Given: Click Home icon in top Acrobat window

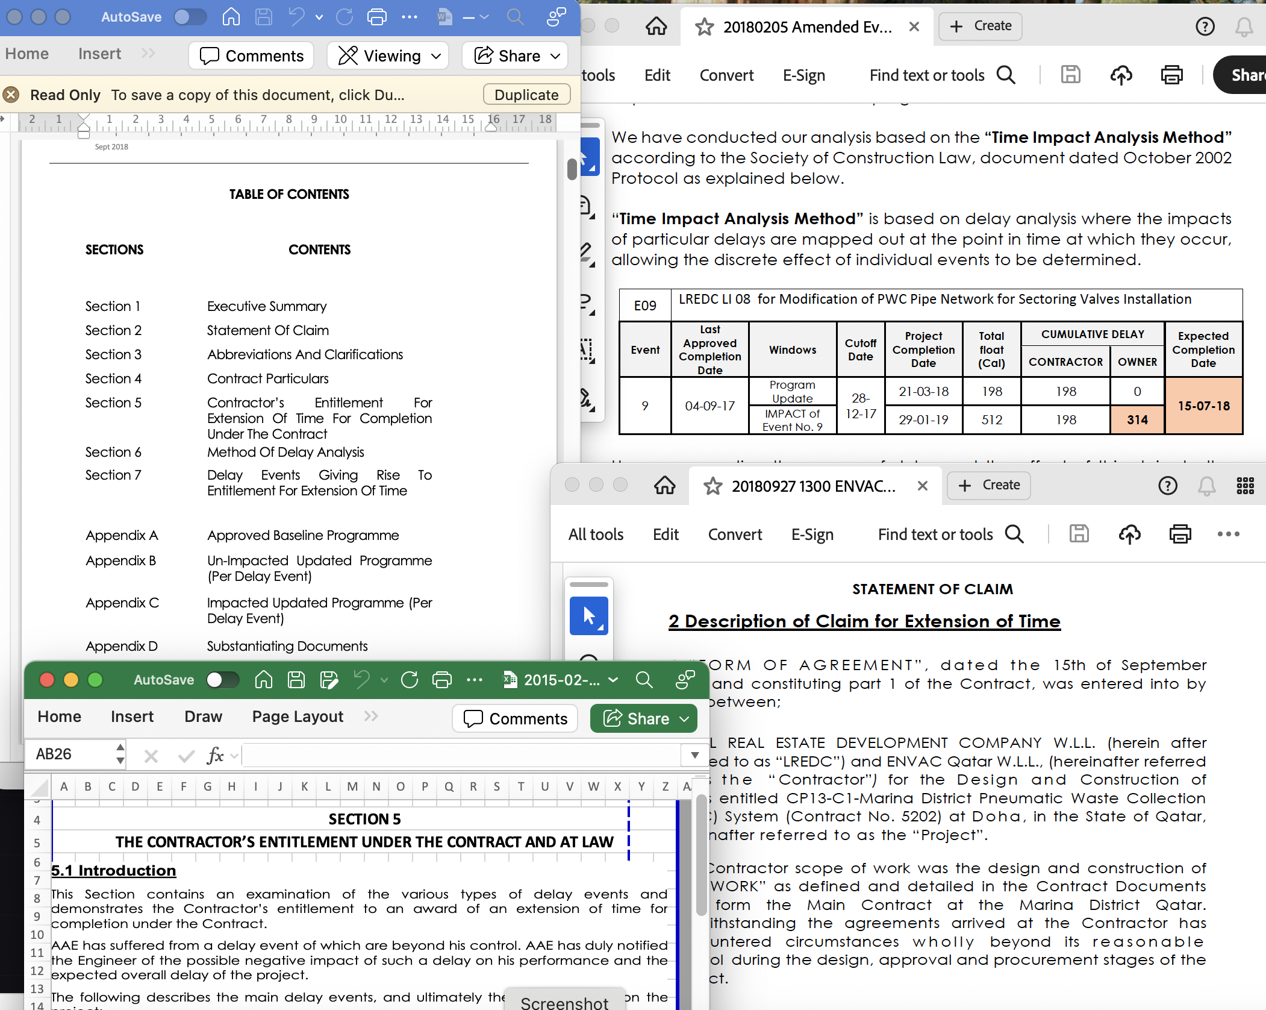Looking at the screenshot, I should pyautogui.click(x=656, y=27).
